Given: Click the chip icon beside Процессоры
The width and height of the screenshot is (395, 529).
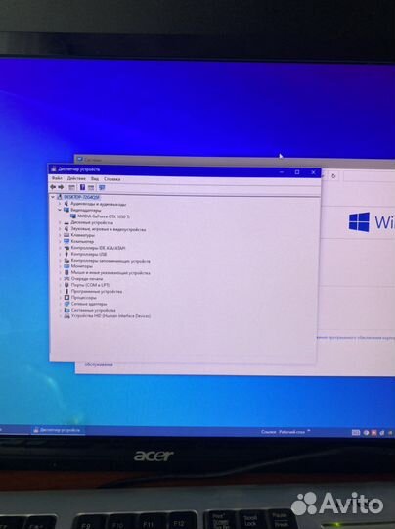Looking at the screenshot, I should [66, 298].
